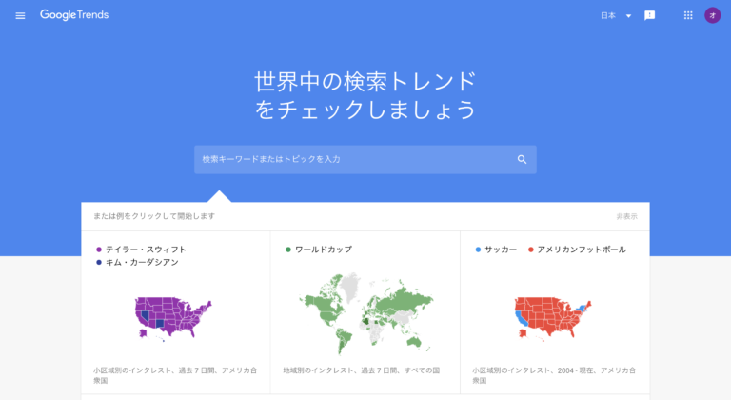Click the Google Trends logo
The width and height of the screenshot is (731, 400).
click(x=74, y=15)
